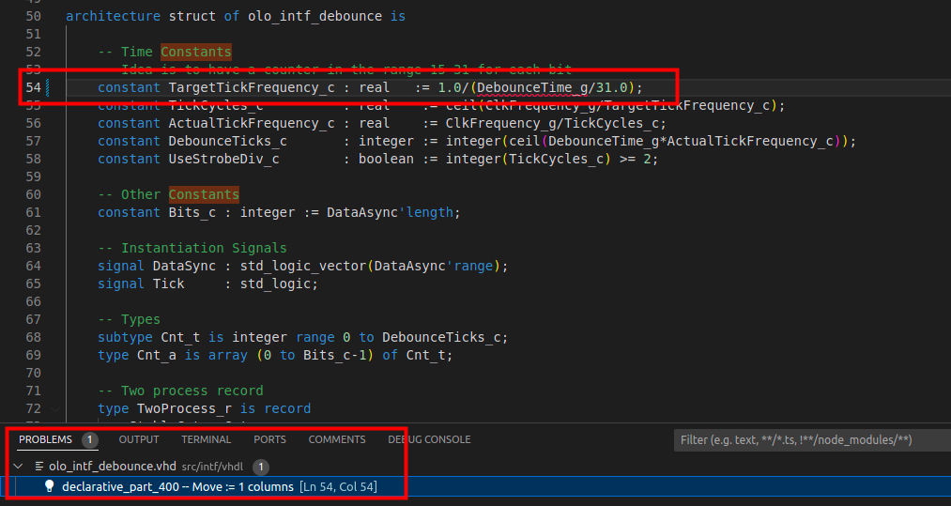Click UseStrobeDiv_c constant name on line 58
This screenshot has height=506, width=951.
[x=223, y=159]
